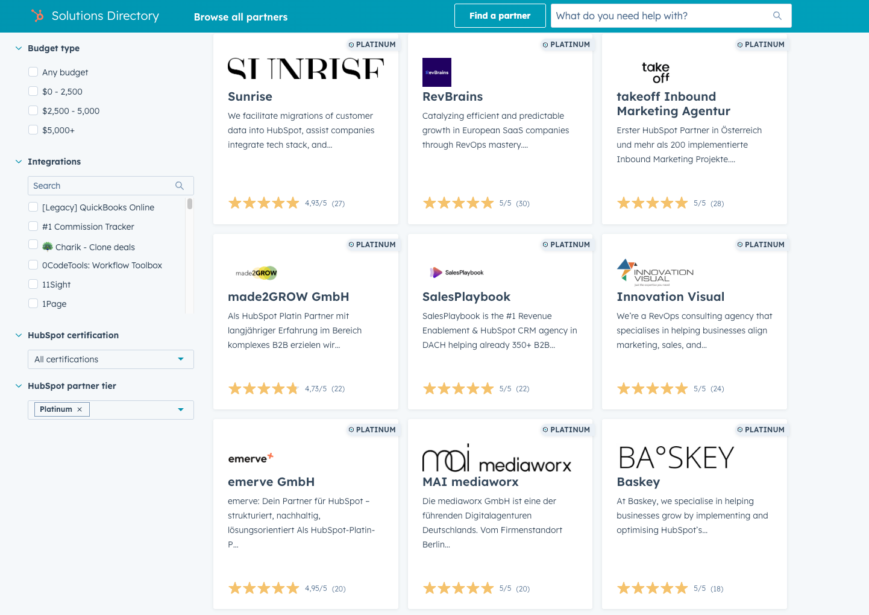Screen dimensions: 869x615
Task: Check the Charik - Clone deals integration
Action: coord(33,244)
